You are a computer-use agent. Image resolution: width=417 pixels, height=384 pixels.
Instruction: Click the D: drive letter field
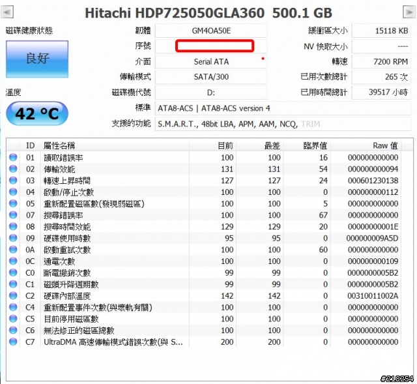(x=211, y=93)
